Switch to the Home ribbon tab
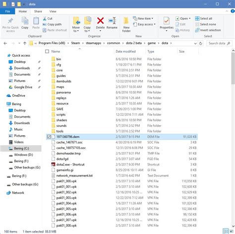Viewport: 235px width, 234px height. click(x=23, y=11)
